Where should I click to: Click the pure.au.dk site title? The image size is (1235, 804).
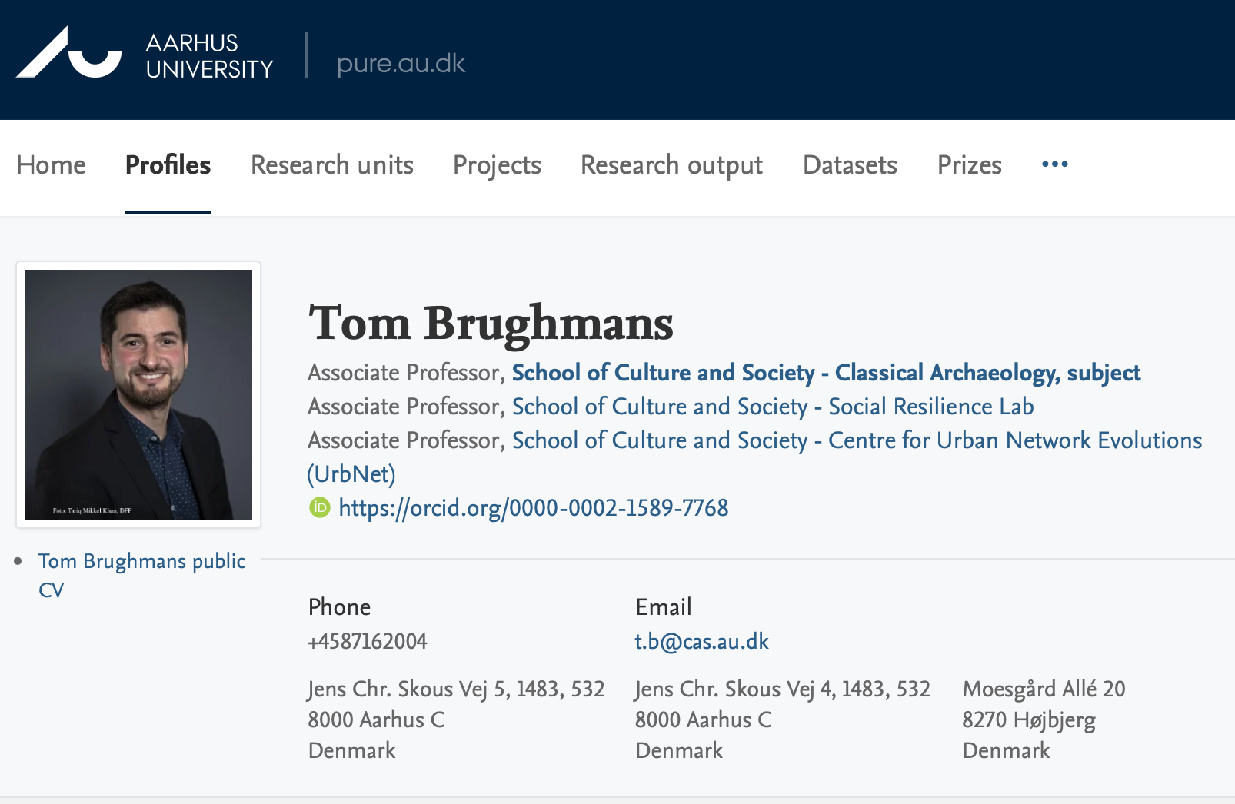coord(401,63)
